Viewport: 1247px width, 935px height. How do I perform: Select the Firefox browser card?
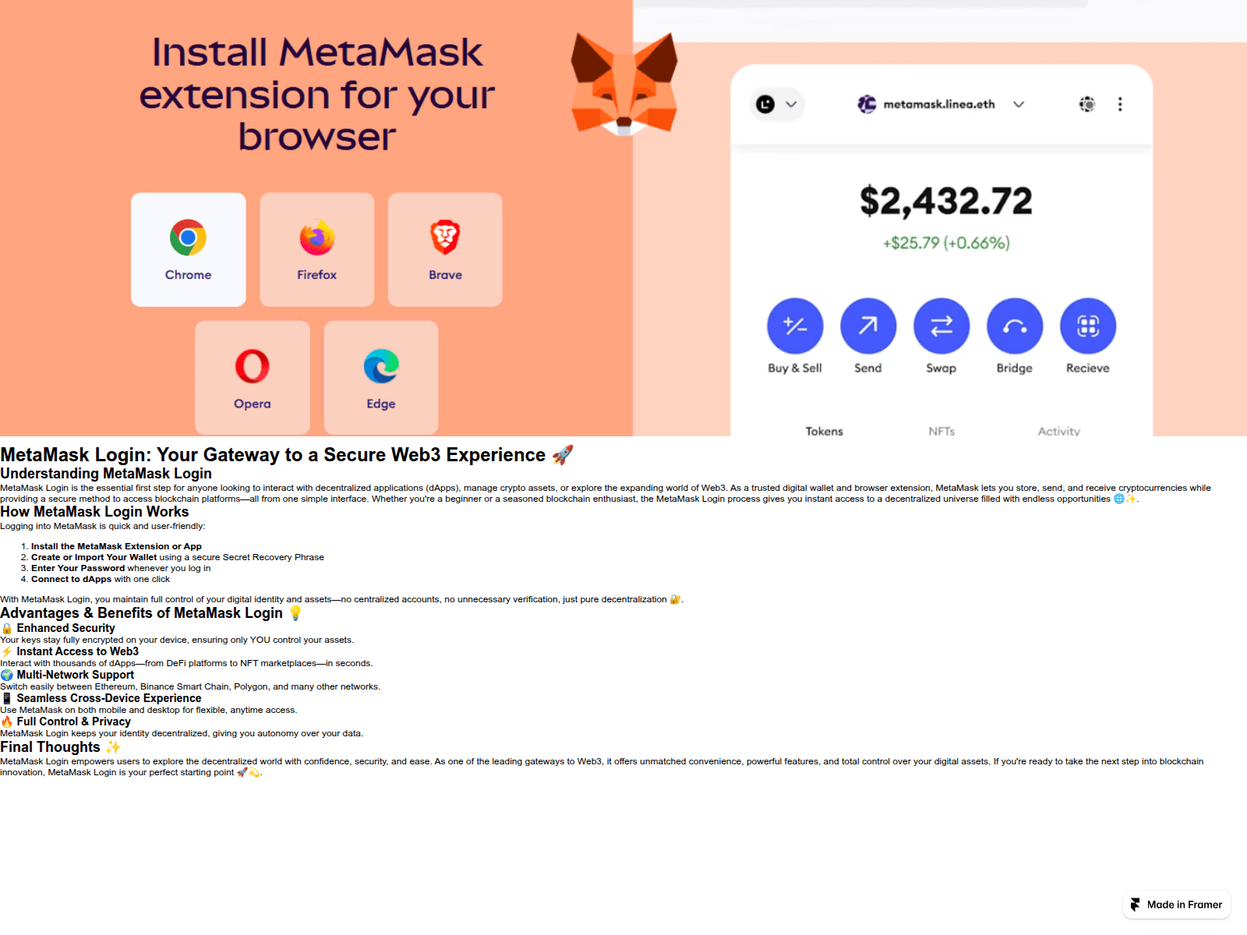click(317, 249)
